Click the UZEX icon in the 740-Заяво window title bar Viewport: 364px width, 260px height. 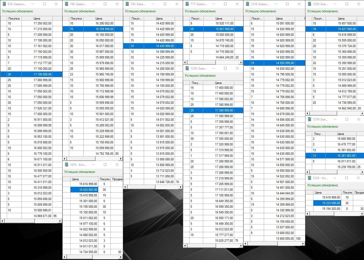[x=66, y=4]
